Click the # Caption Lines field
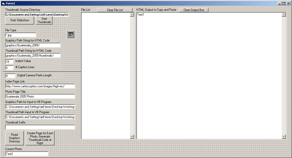This screenshot has width=292, height=158. pyautogui.click(x=9, y=68)
